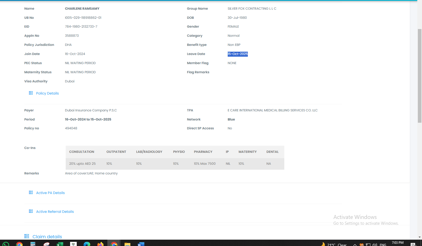Viewport: 422px width, 246px height.
Task: Click the Active Referral Details section icon
Action: point(31,211)
